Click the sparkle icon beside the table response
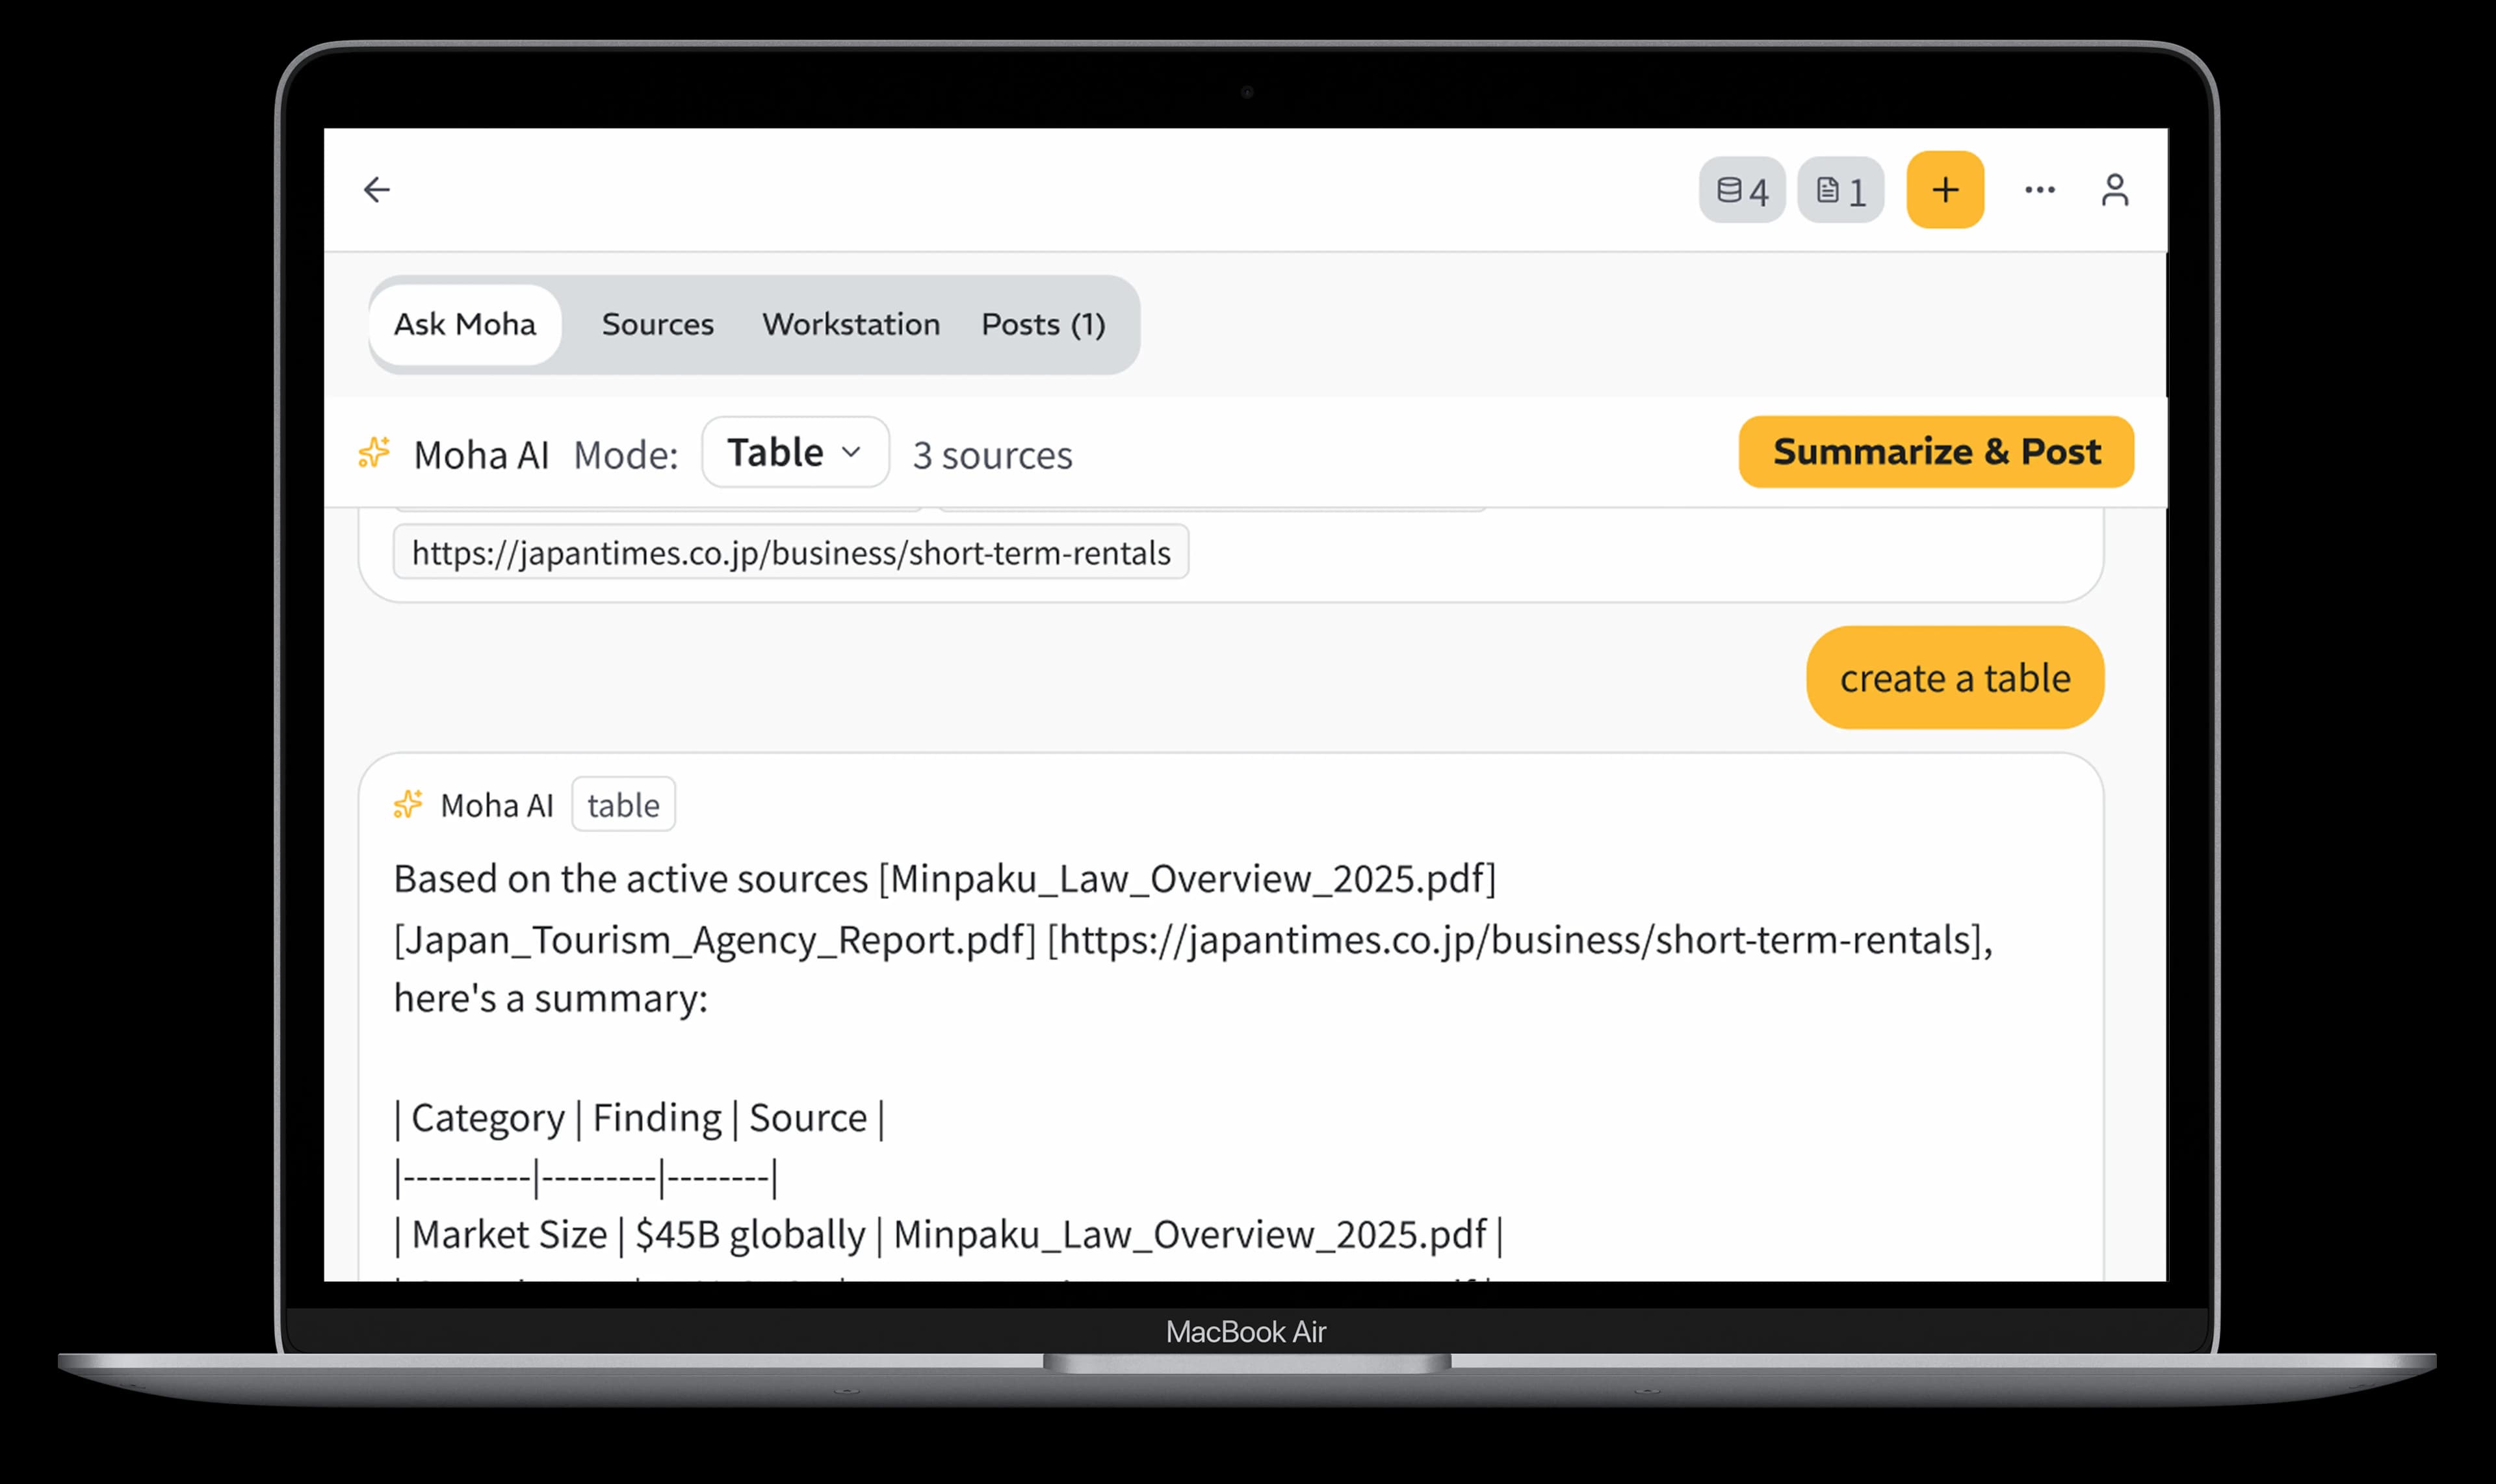Viewport: 2496px width, 1484px height. 407,804
